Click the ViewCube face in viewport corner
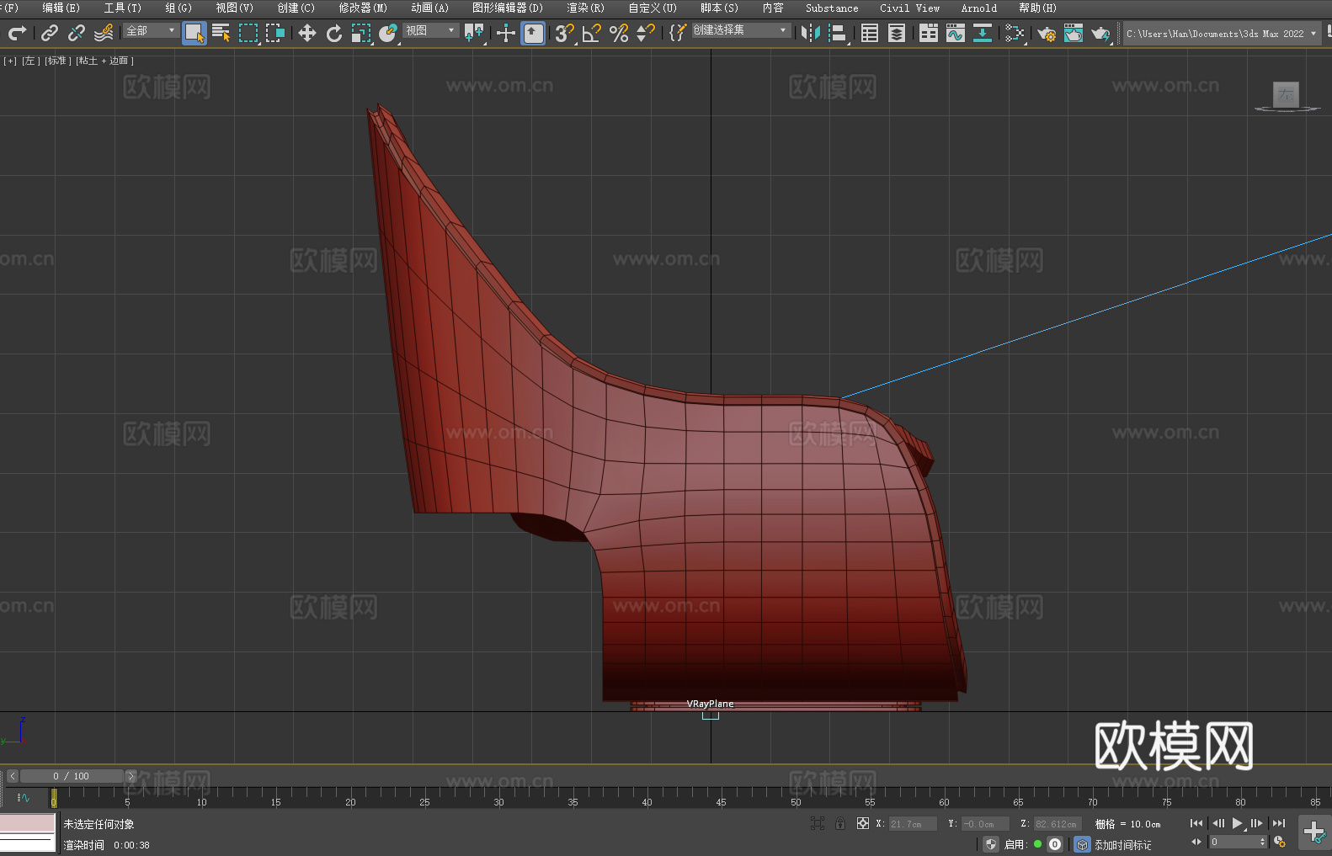1332x856 pixels. coord(1286,94)
